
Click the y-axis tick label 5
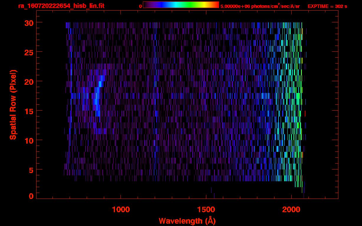pyautogui.click(x=31, y=170)
